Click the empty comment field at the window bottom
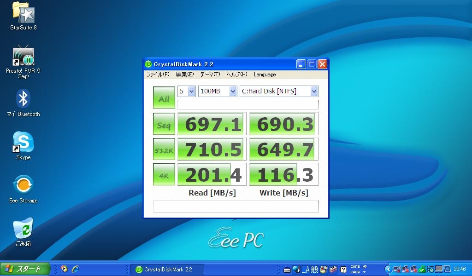The height and width of the screenshot is (276, 472). click(x=236, y=207)
